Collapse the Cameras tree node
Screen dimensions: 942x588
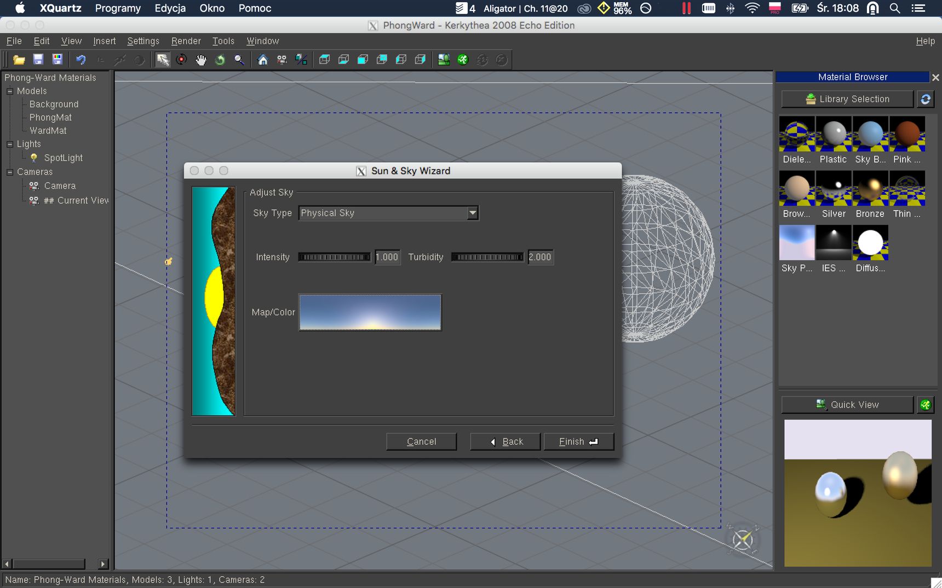click(x=10, y=172)
